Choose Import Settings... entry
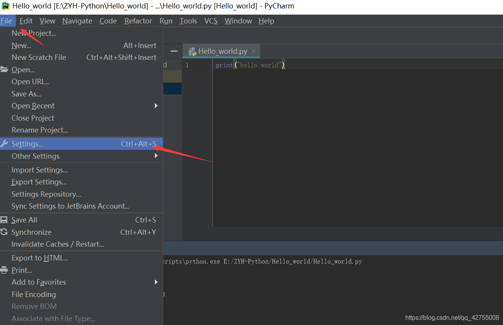The height and width of the screenshot is (325, 503). pos(81,170)
